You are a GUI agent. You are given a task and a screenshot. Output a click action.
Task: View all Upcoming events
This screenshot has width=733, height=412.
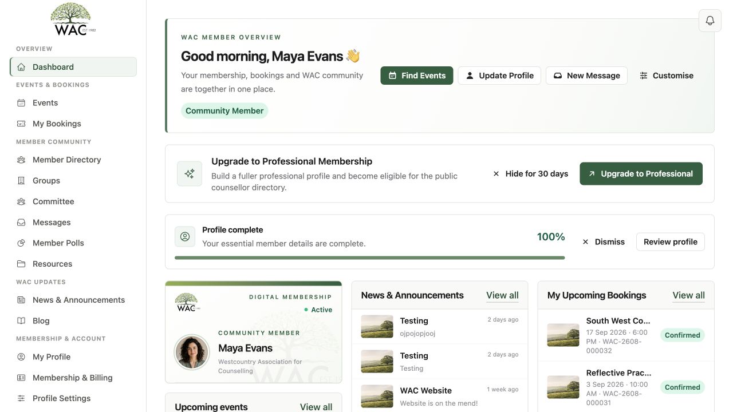(316, 407)
